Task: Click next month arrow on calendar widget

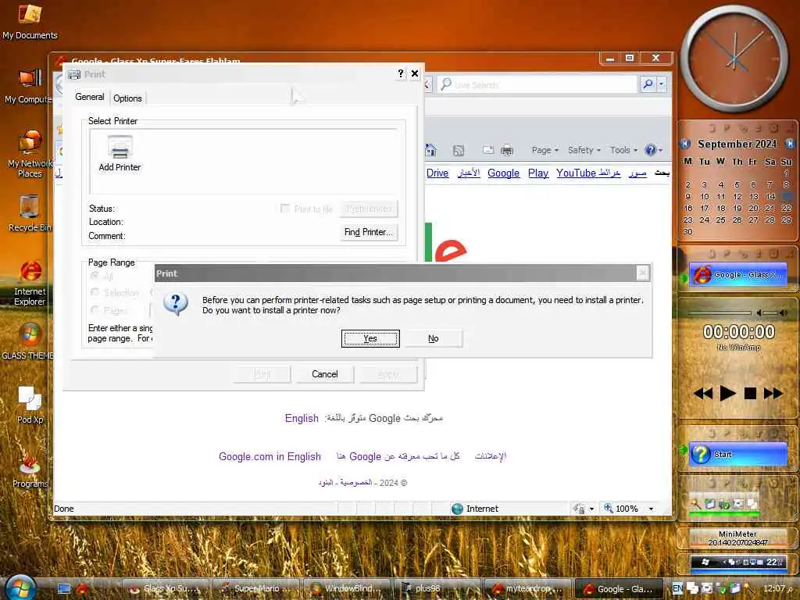Action: point(790,144)
